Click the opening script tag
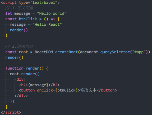 coord(30,3)
